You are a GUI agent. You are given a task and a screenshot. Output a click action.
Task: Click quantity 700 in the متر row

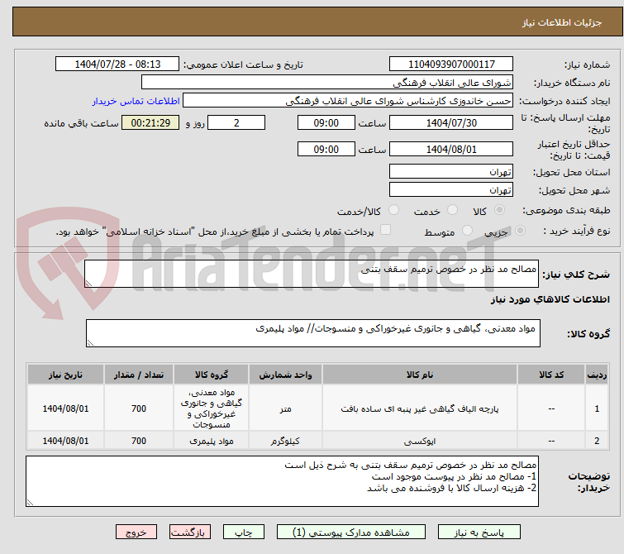[x=139, y=408]
